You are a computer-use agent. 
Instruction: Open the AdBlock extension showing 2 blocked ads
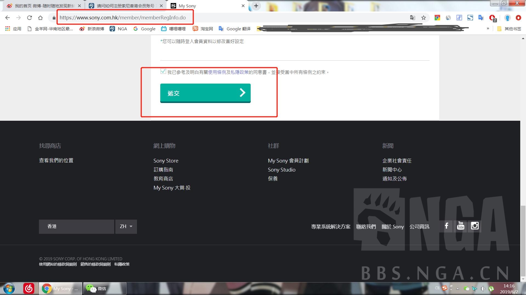click(x=491, y=17)
